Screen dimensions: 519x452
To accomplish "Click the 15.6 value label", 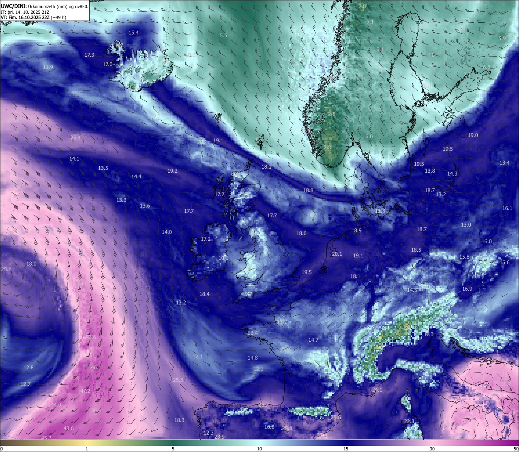I will point(504,262).
